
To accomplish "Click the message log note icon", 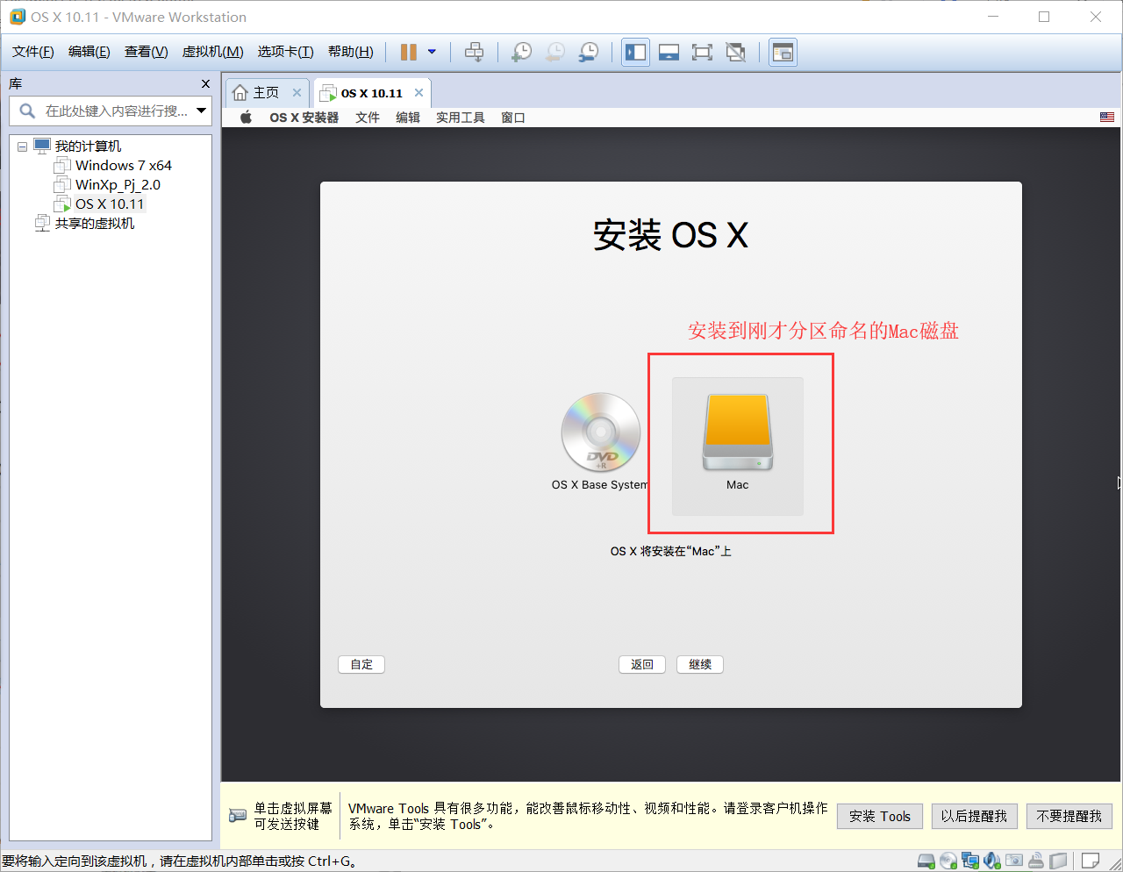I will click(x=1091, y=861).
